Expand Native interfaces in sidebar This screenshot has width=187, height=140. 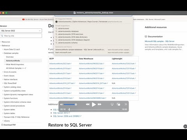tap(11, 79)
